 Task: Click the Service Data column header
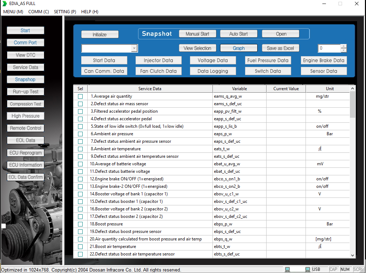pos(150,89)
